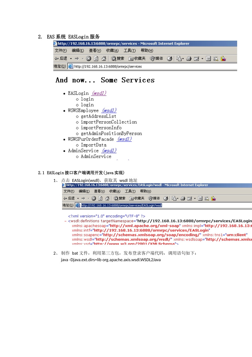Click History icon in the EASLogin?wsdl IE window
Image resolution: width=252 pixels, height=357 pixels.
click(x=166, y=198)
